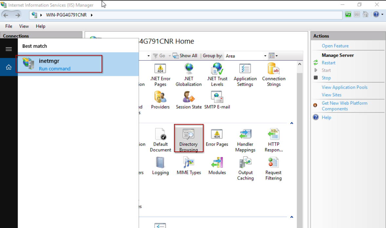Open the Request Filtering feature
The width and height of the screenshot is (386, 228).
coord(273,168)
